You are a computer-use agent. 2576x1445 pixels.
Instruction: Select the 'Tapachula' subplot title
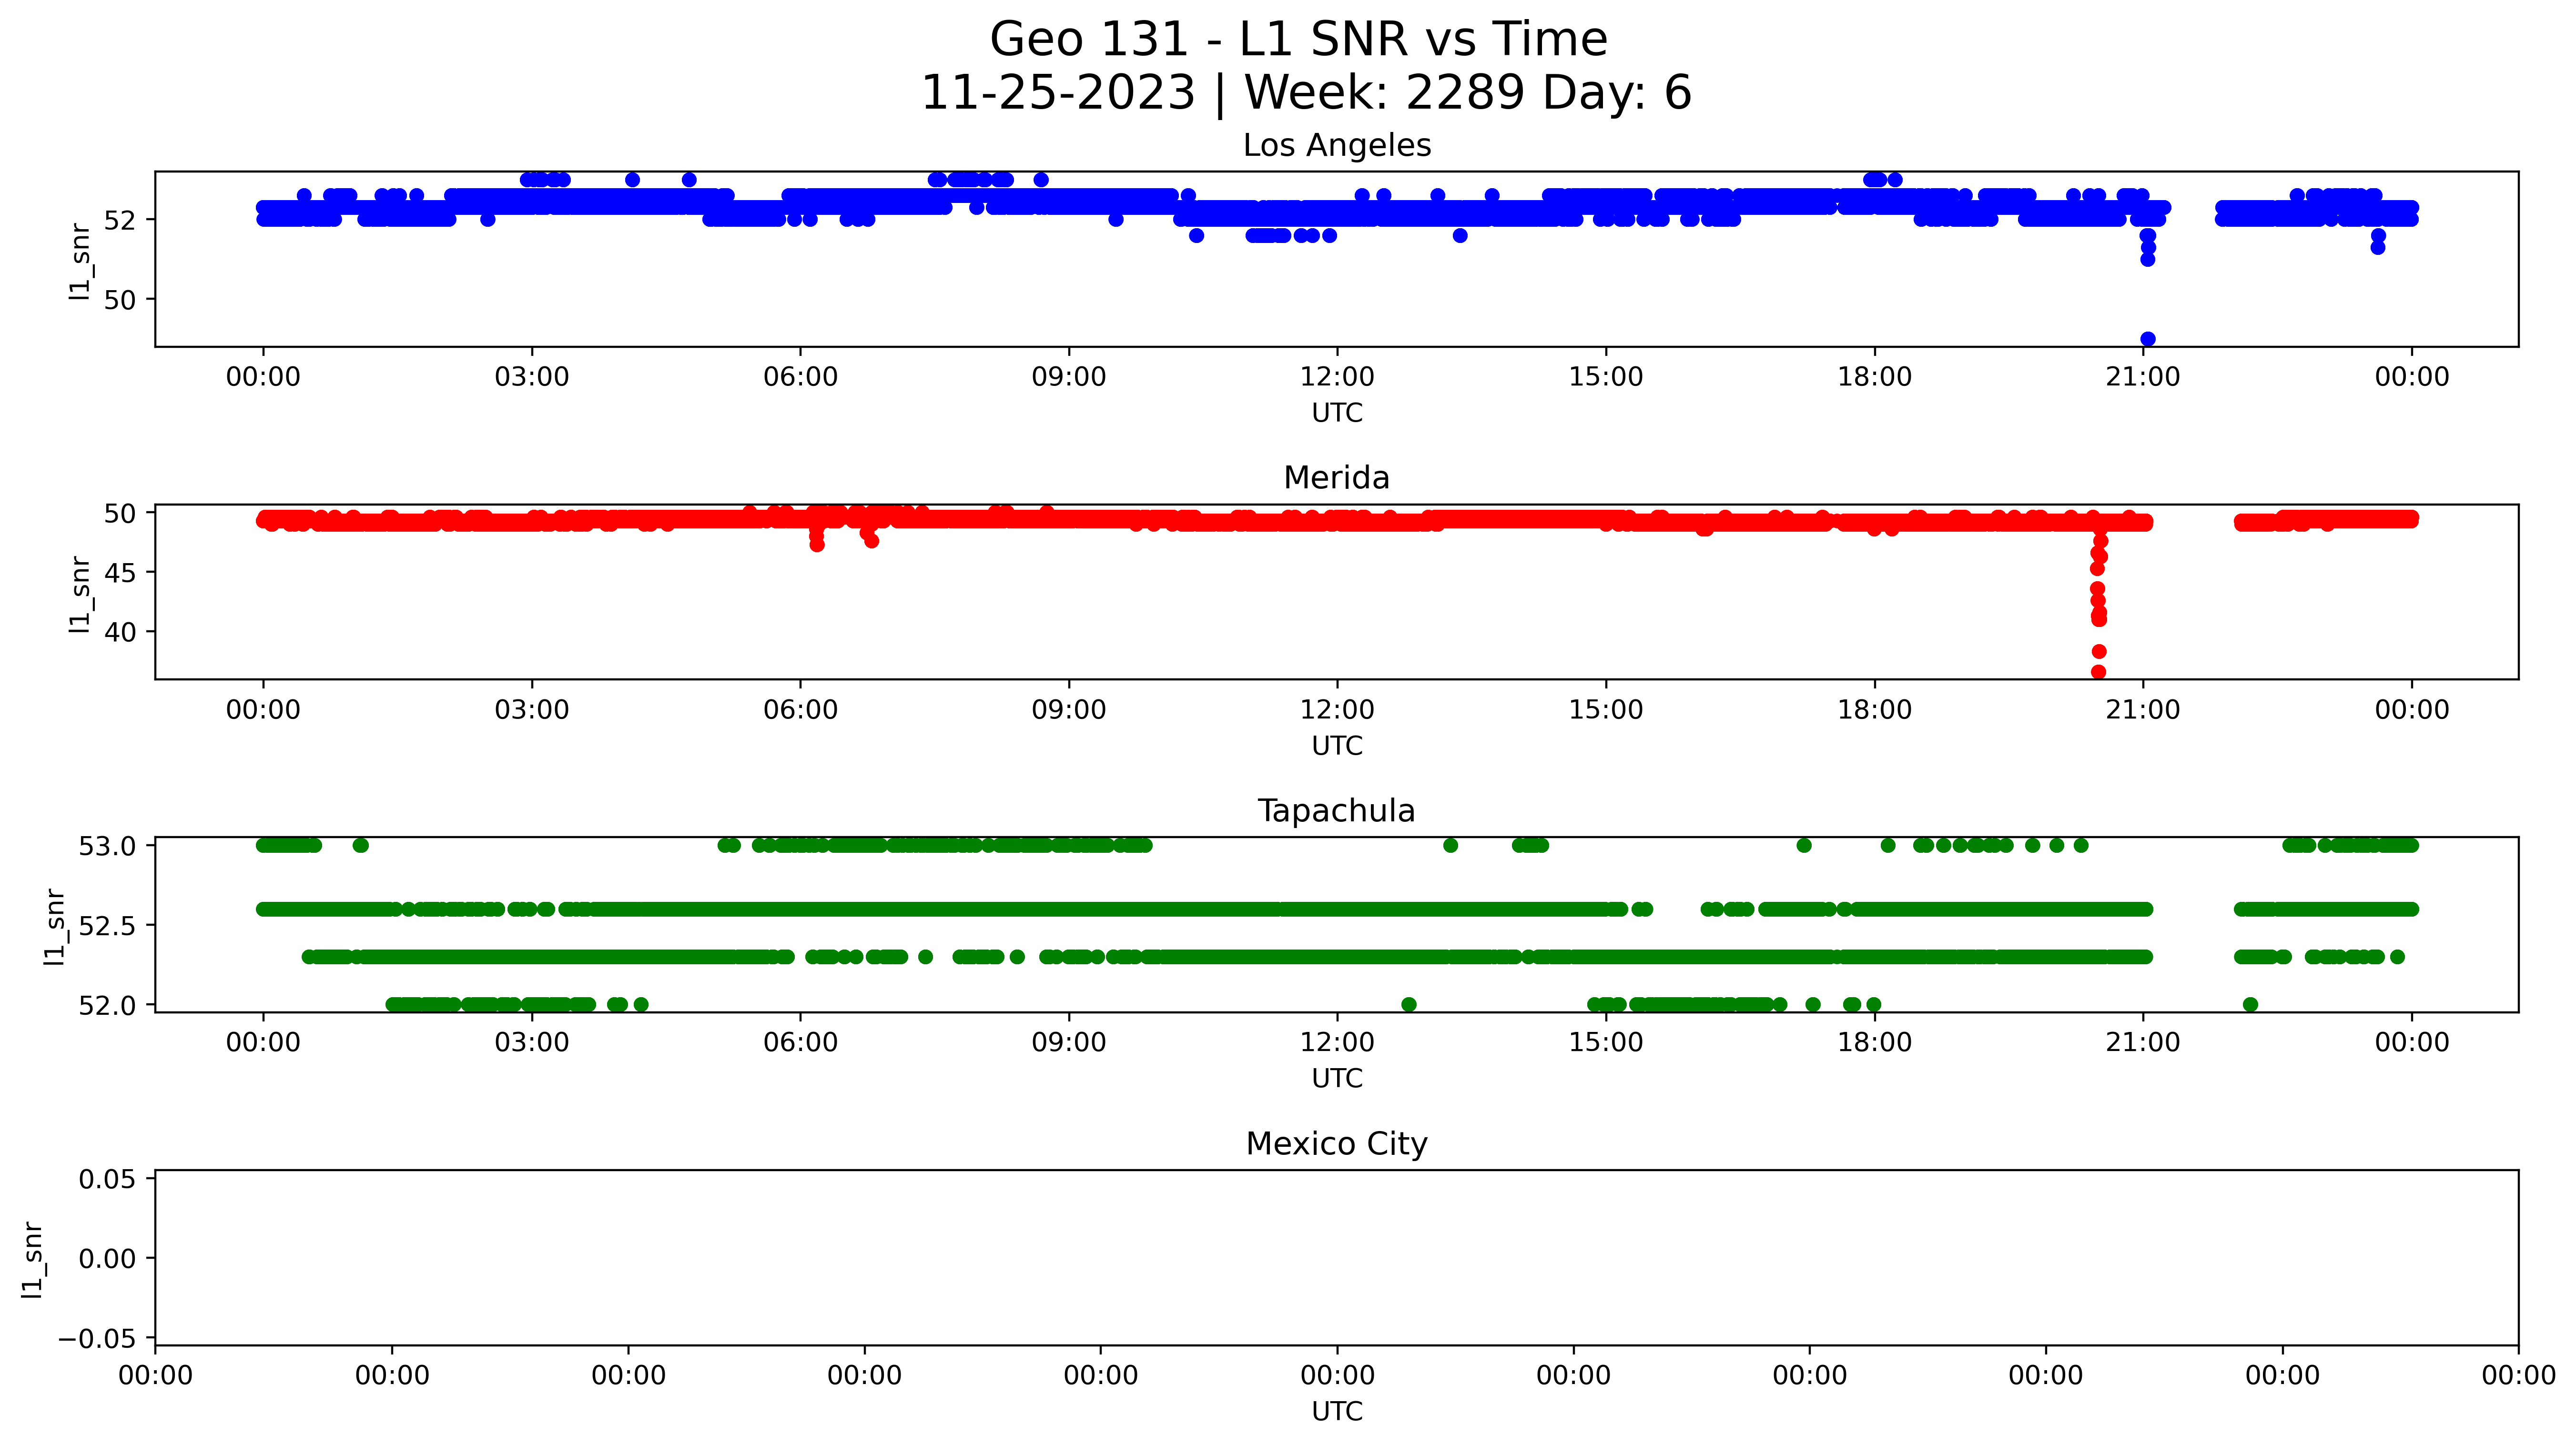click(x=1337, y=810)
